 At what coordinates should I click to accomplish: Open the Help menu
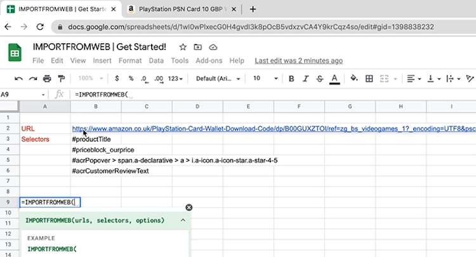click(x=237, y=61)
